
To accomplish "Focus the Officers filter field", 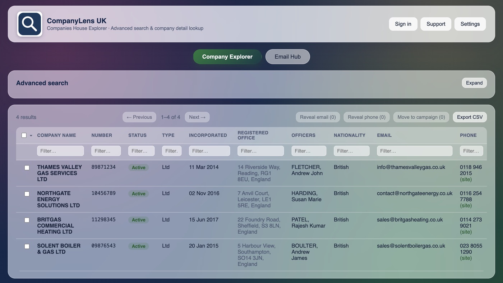I will (x=309, y=151).
